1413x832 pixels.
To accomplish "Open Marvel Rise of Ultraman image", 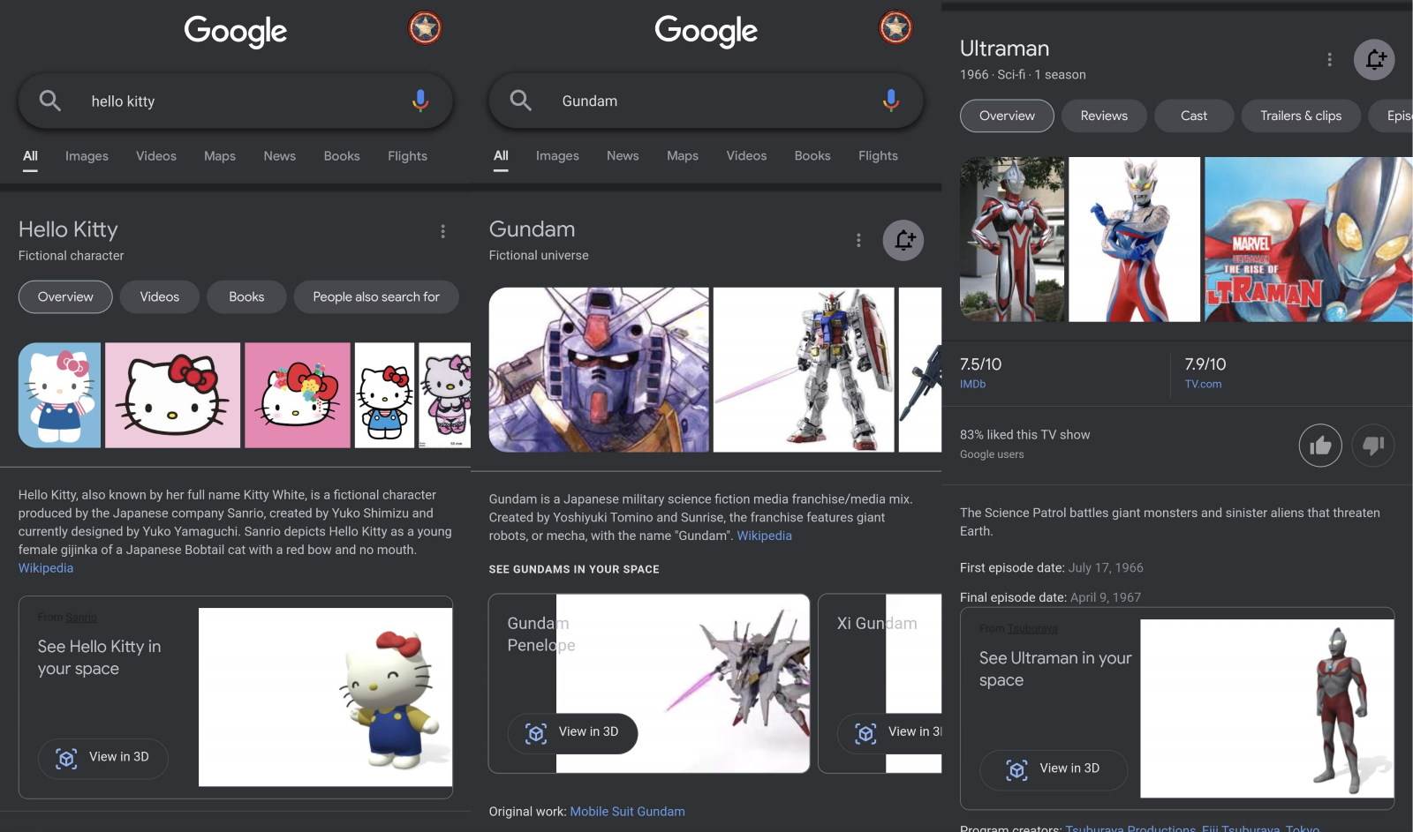I will pyautogui.click(x=1308, y=239).
